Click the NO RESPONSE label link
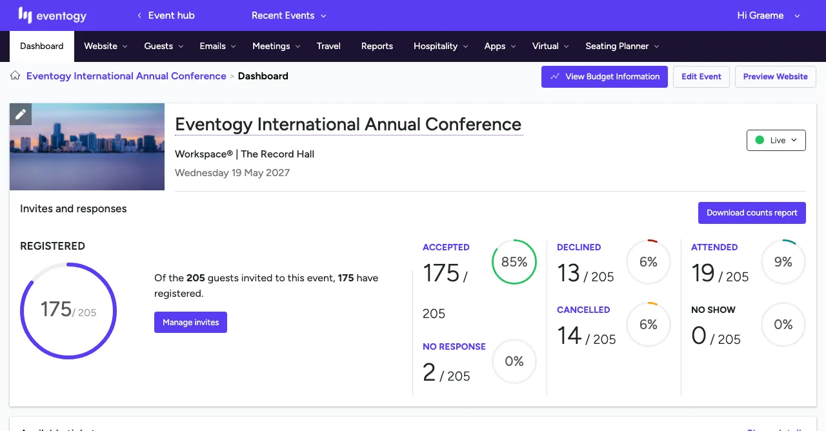Screen dimensions: 826x431 454,346
